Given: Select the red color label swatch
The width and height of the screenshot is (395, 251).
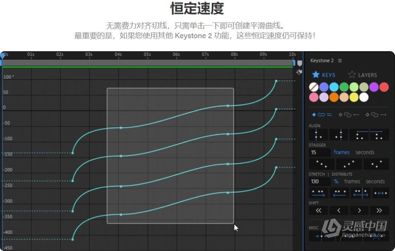Looking at the screenshot, I should [384, 87].
